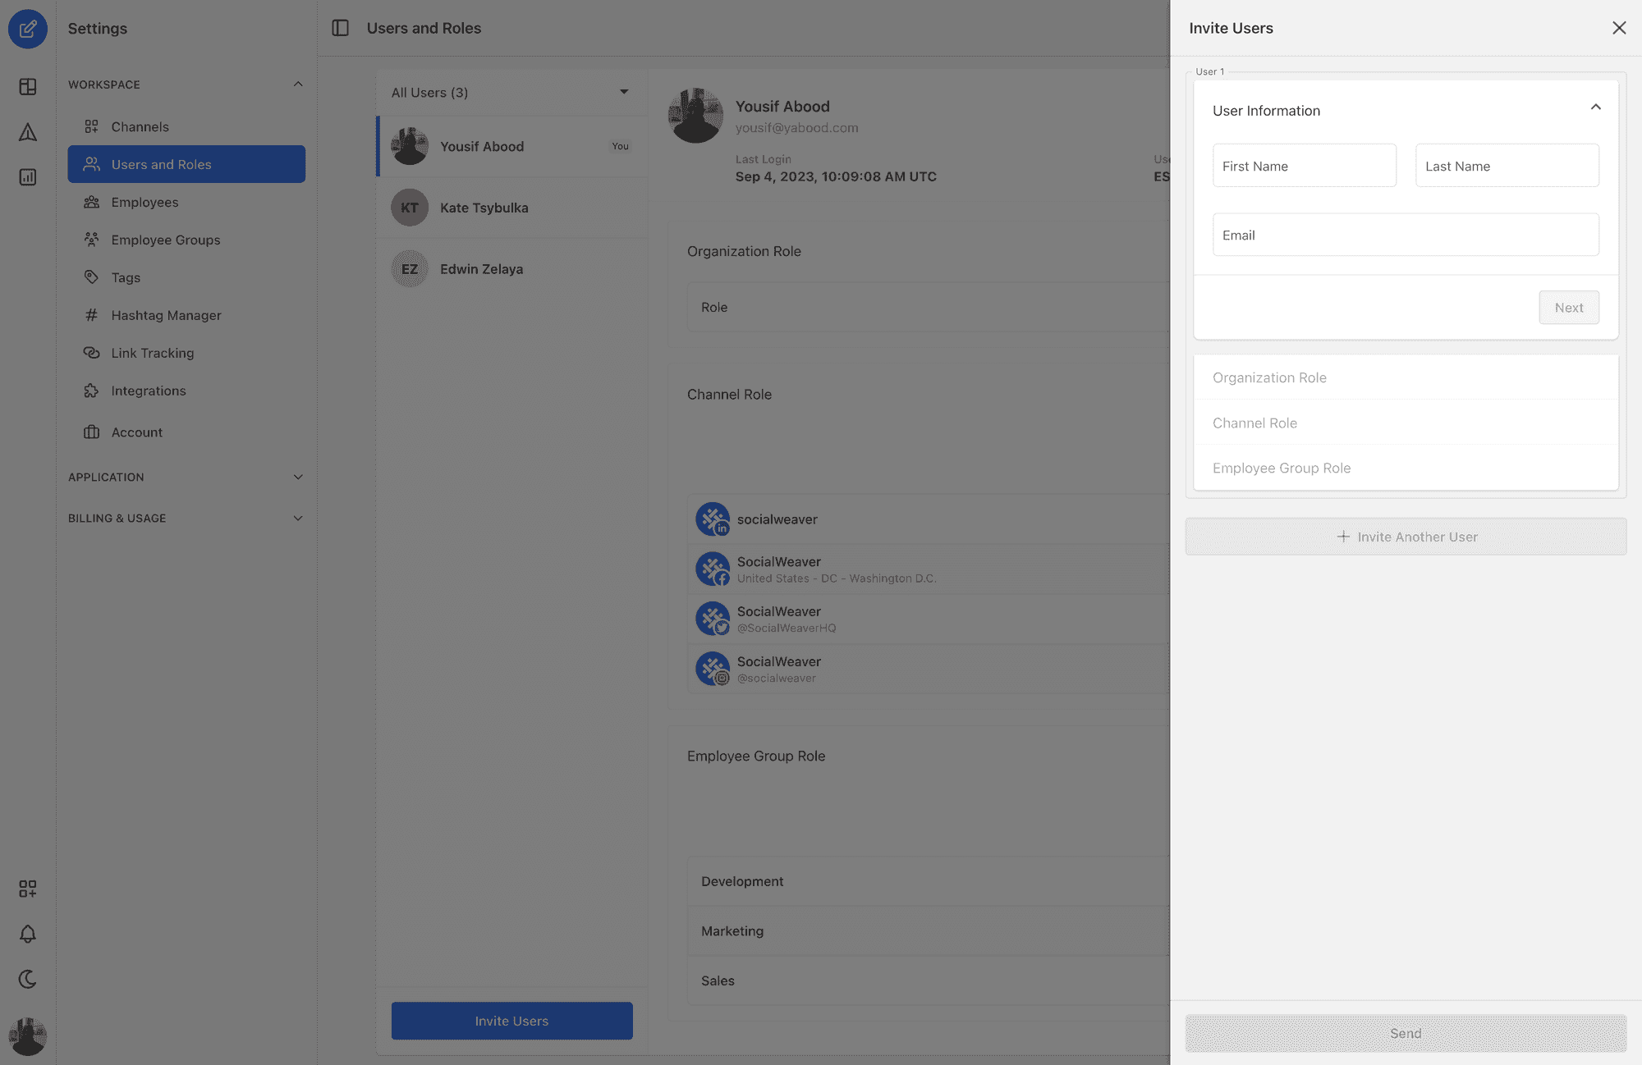
Task: Collapse the User Information section
Action: pos(1595,107)
